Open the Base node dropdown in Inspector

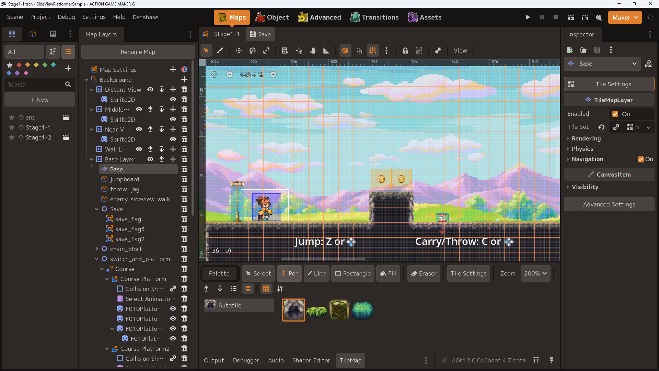(602, 64)
